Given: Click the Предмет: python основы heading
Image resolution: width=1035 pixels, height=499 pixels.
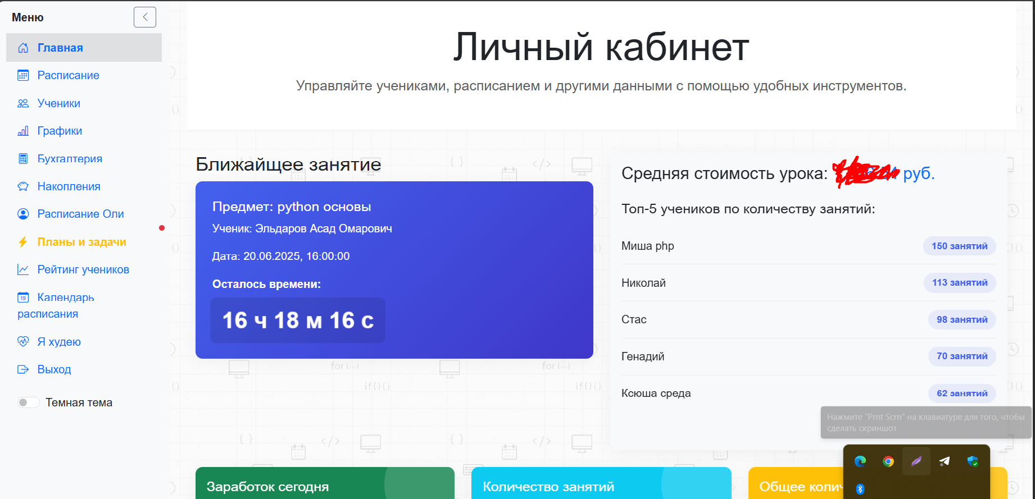Looking at the screenshot, I should pos(292,207).
